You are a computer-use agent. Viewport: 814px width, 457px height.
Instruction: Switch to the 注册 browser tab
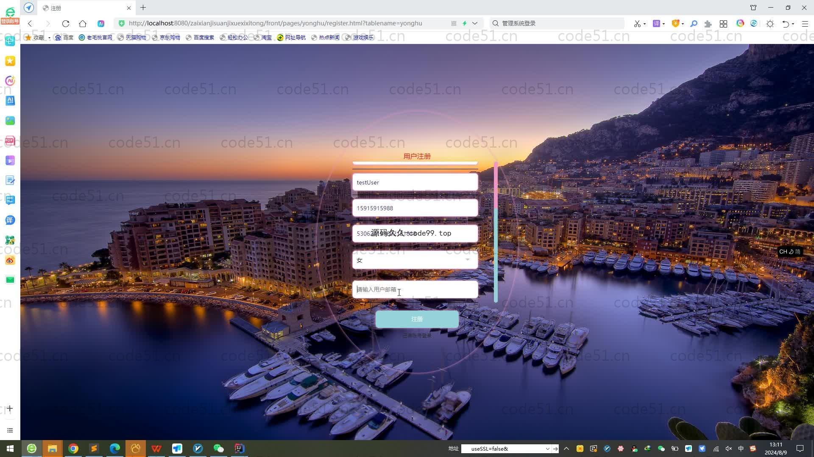[86, 8]
